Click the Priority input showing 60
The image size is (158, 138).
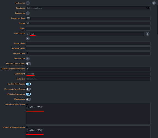click(88, 23)
